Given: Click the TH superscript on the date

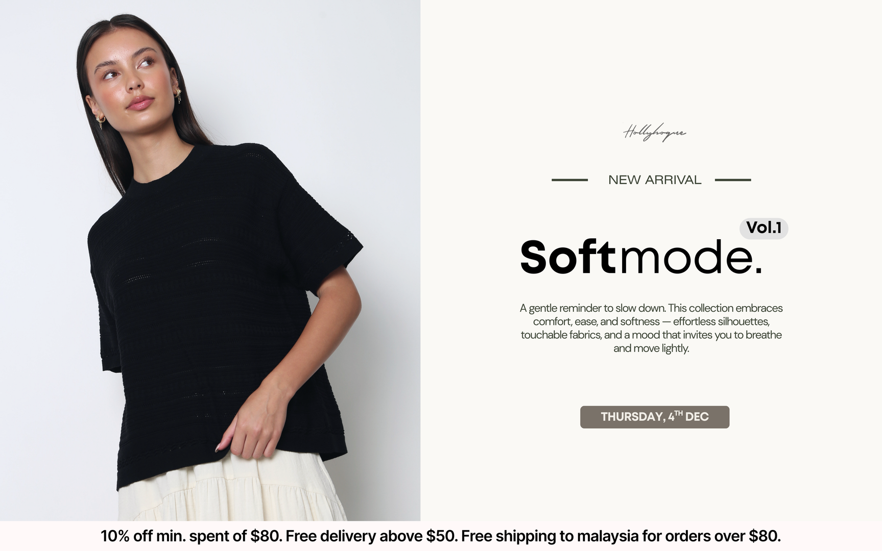Looking at the screenshot, I should coord(678,412).
